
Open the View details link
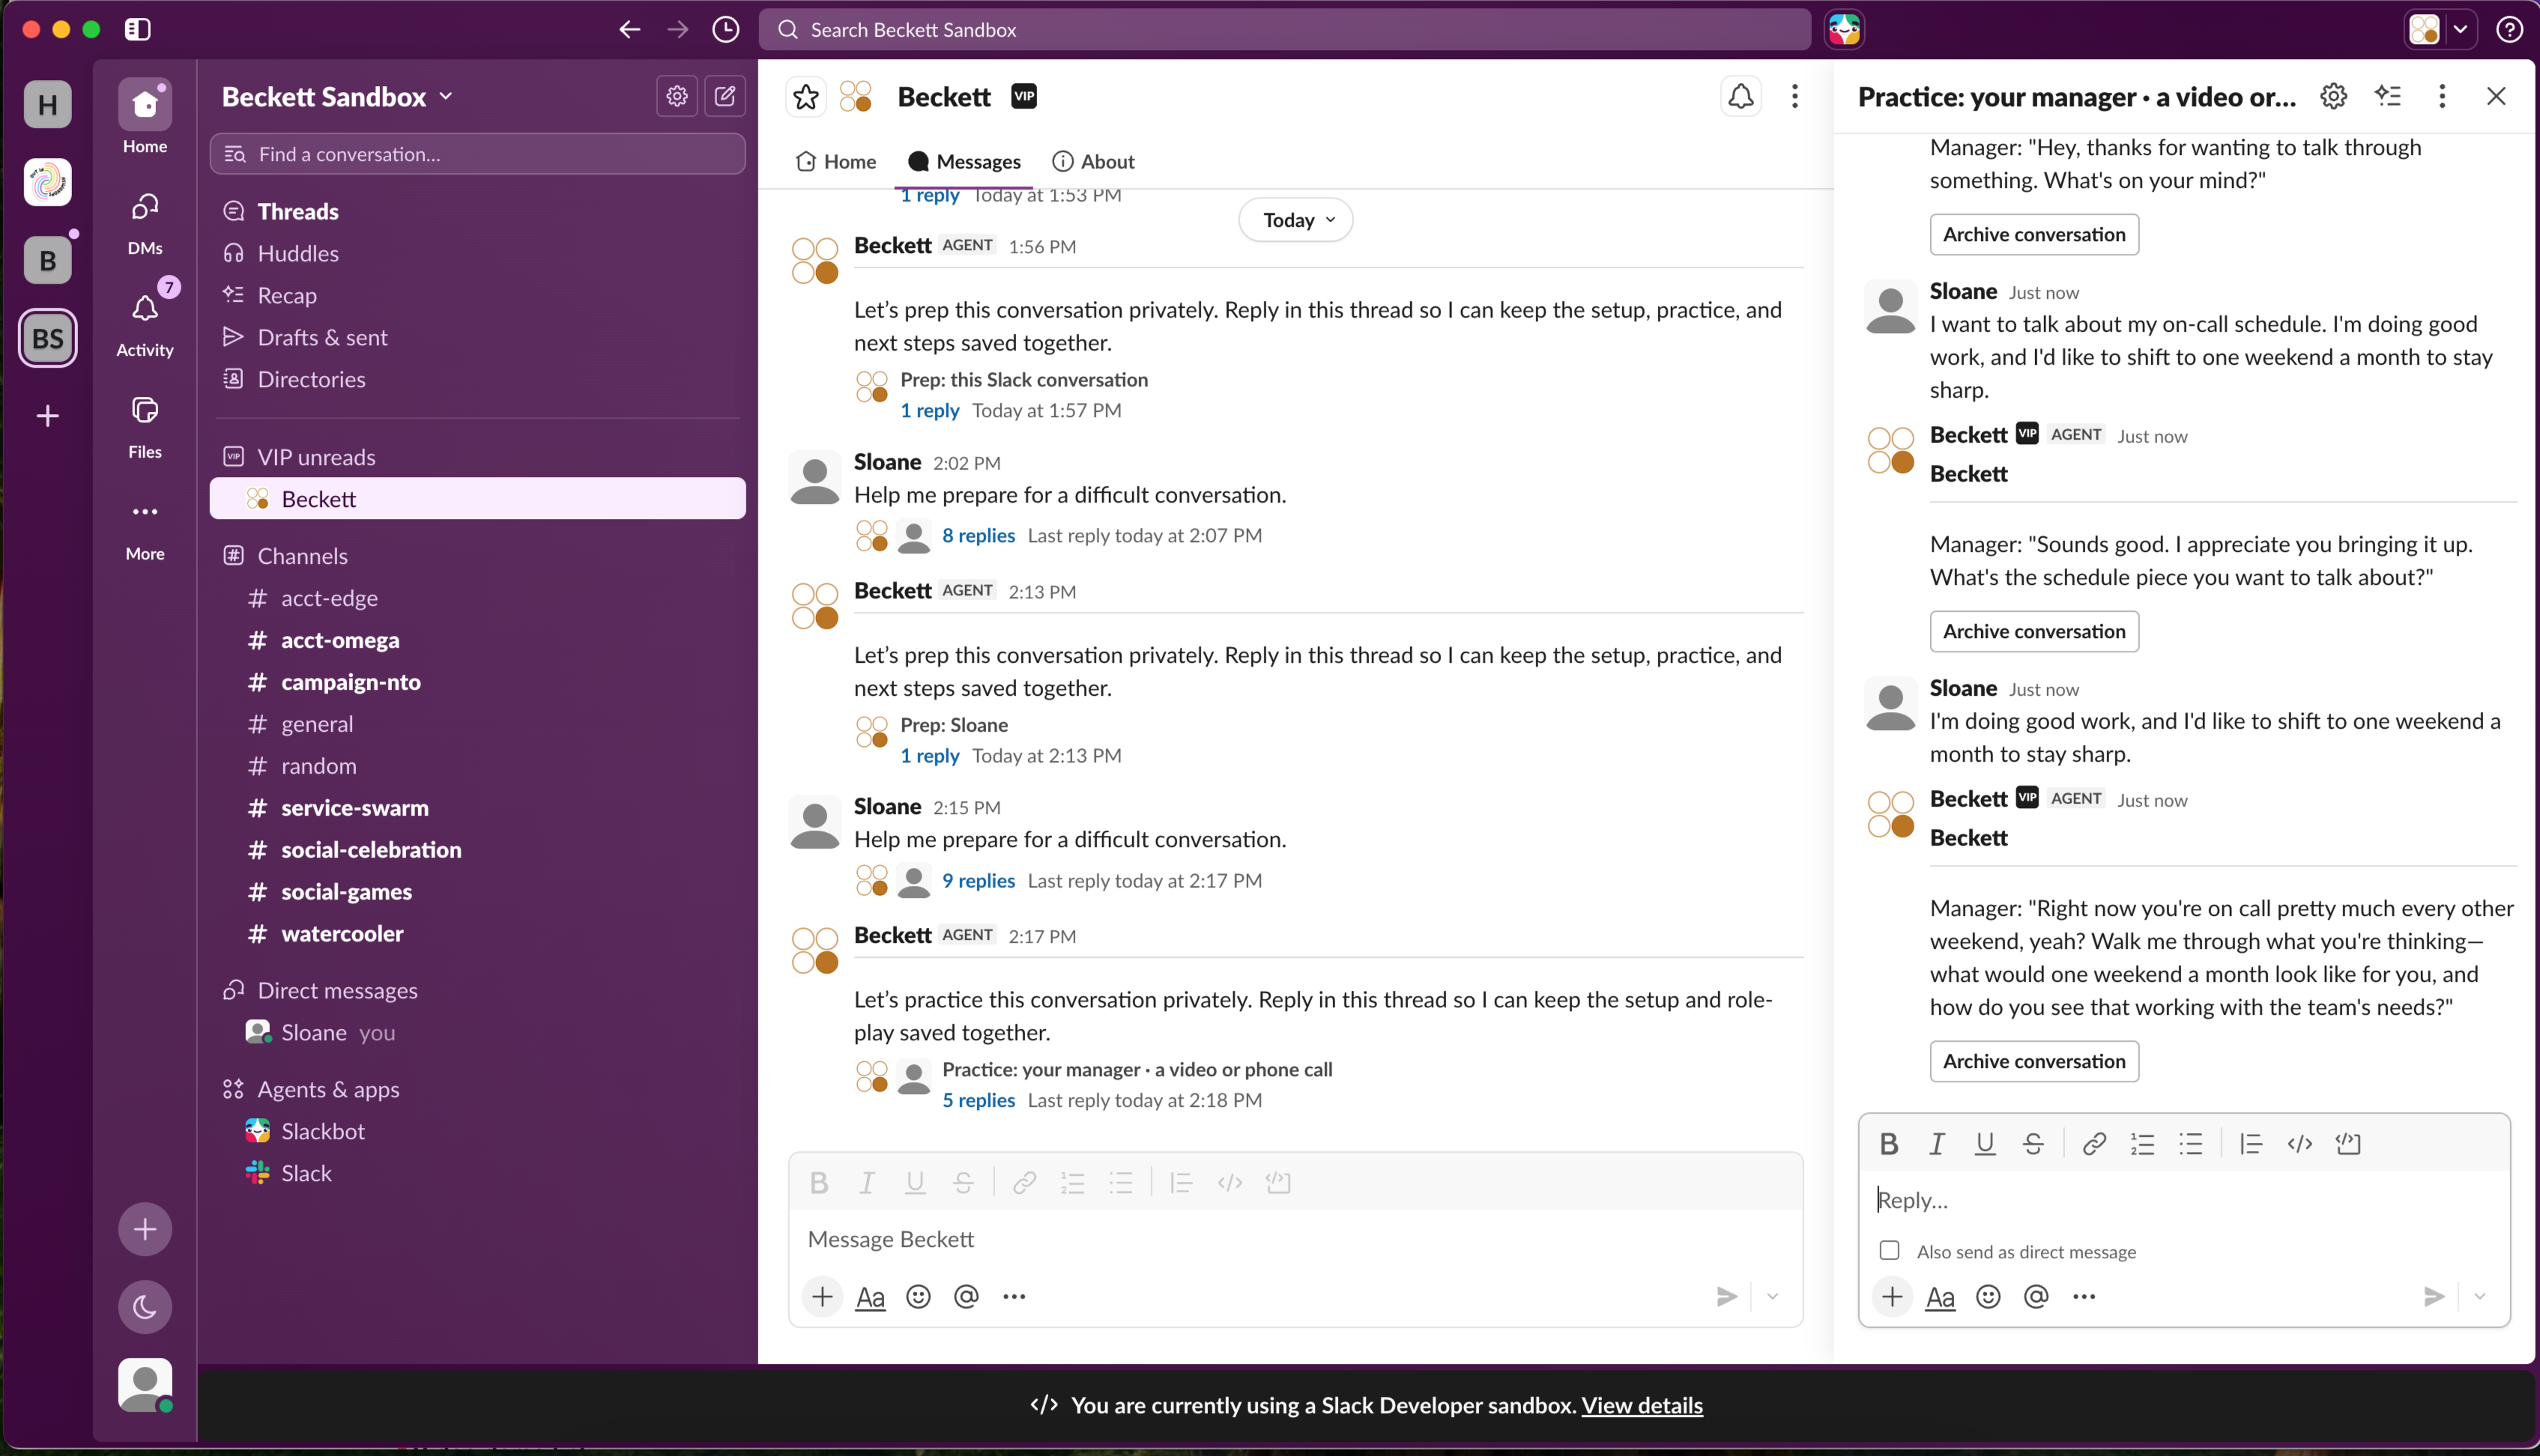pyautogui.click(x=1642, y=1405)
